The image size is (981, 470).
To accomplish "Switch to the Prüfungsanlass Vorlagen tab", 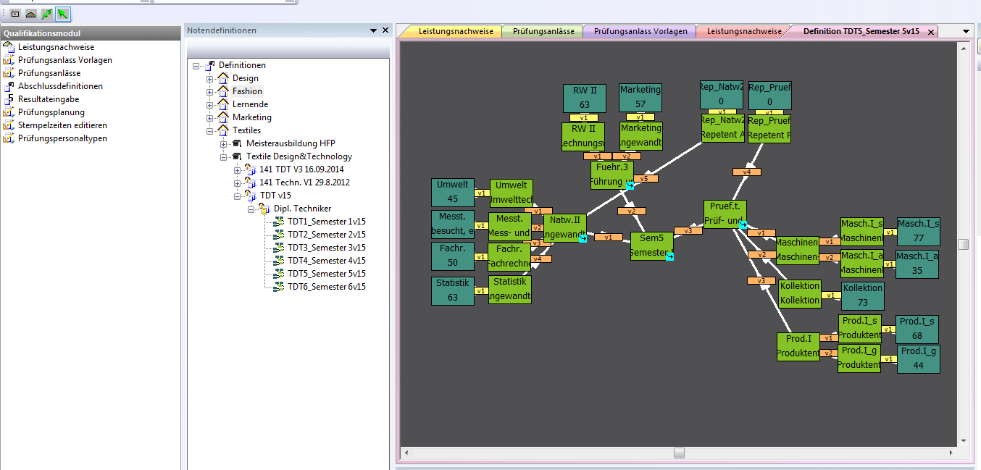I will (640, 31).
